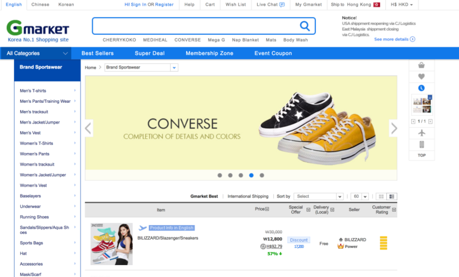459x277 pixels.
Task: Open the recently viewed items thumbnail
Action: coord(422,105)
